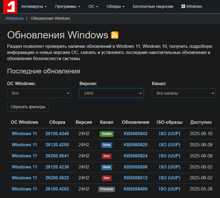Open update KB5058499

pos(136,189)
